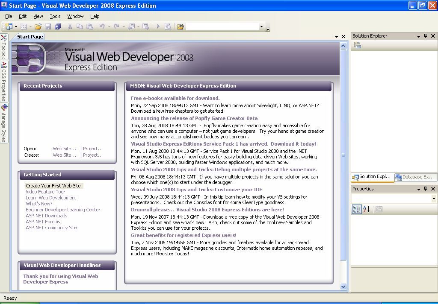The image size is (438, 304).
Task: Click the Open File folder toolbar icon
Action: pos(38,26)
